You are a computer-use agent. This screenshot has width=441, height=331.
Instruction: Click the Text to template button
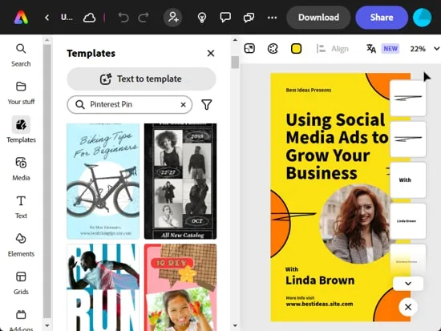(141, 79)
